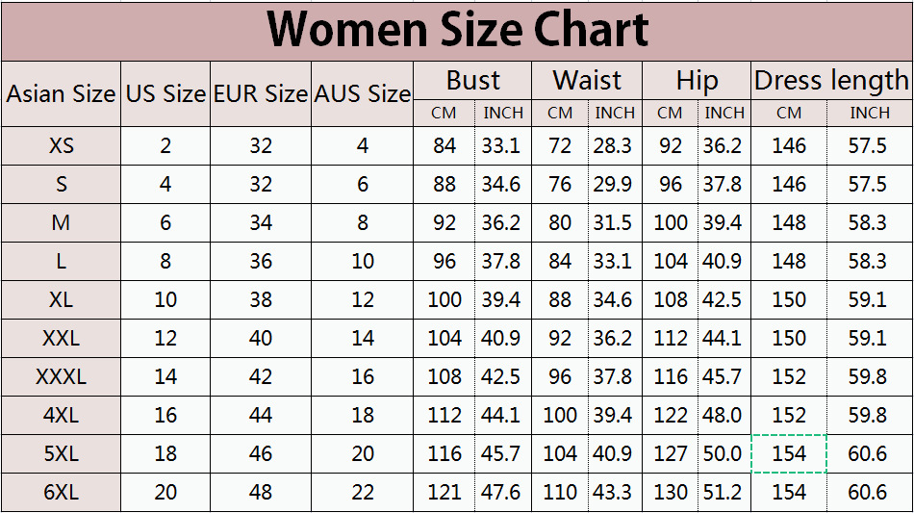Viewport: 914px width, 513px height.
Task: Select the 6XL row dress length inch cell
Action: 869,492
